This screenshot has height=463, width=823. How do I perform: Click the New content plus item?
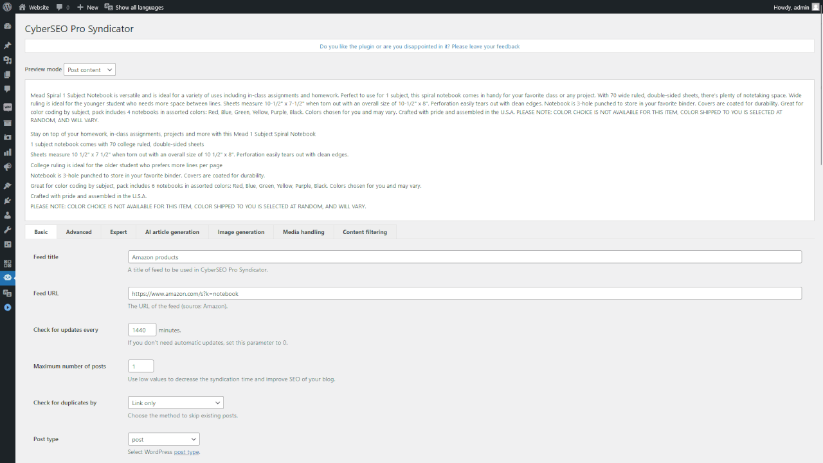pos(87,7)
